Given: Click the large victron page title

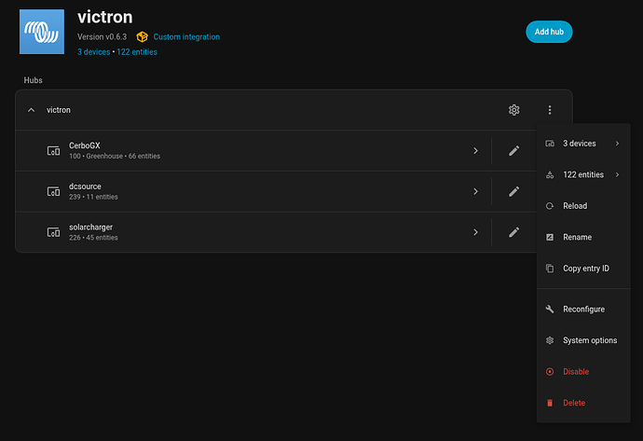Looking at the screenshot, I should pyautogui.click(x=105, y=17).
